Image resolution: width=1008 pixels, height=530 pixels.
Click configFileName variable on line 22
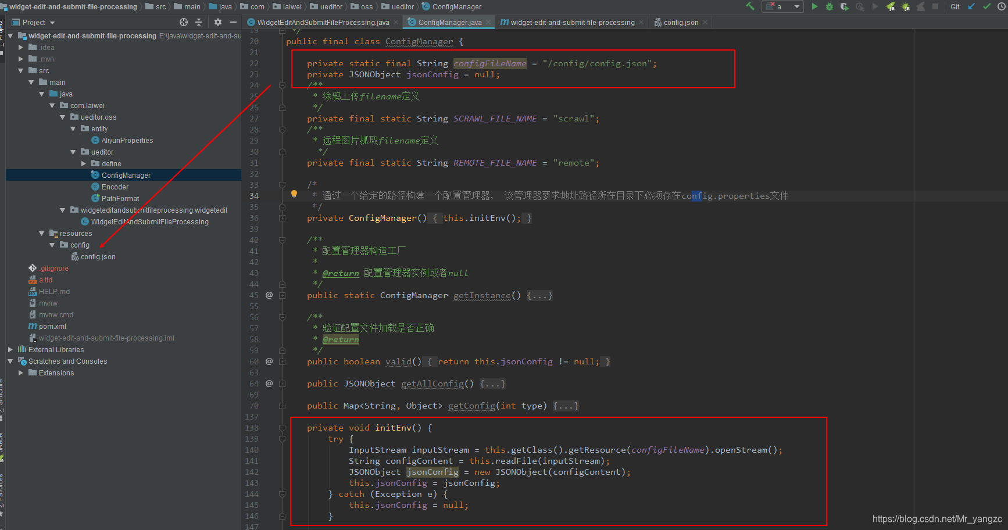pos(490,63)
